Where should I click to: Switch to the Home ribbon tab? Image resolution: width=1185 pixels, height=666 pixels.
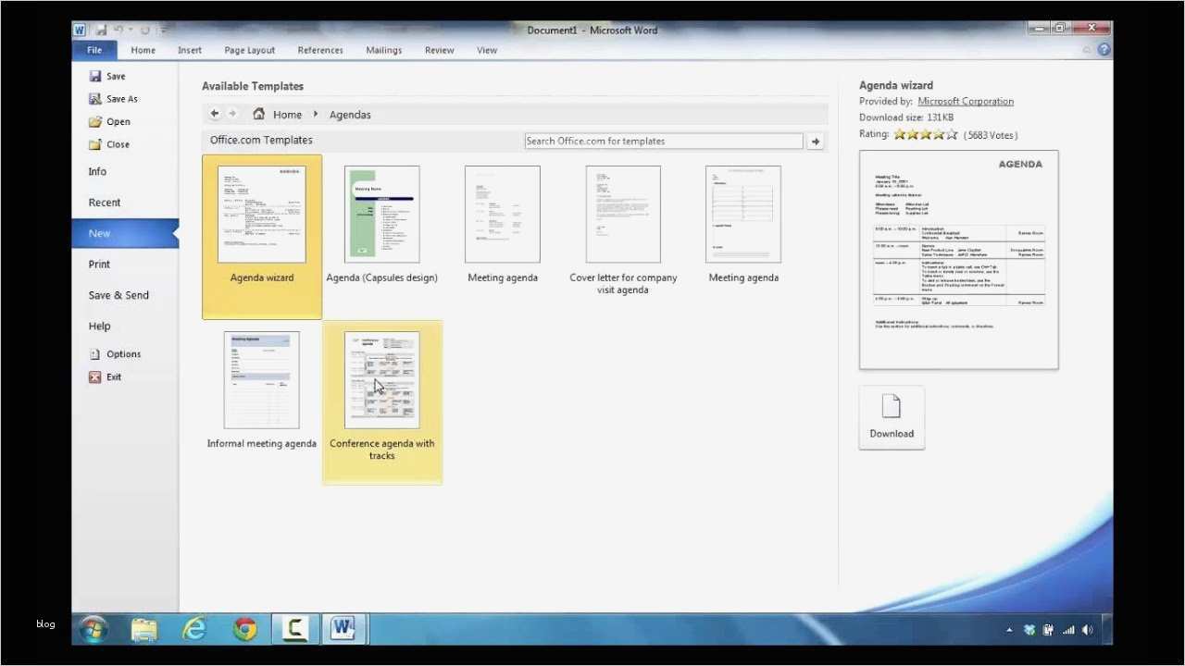(143, 50)
